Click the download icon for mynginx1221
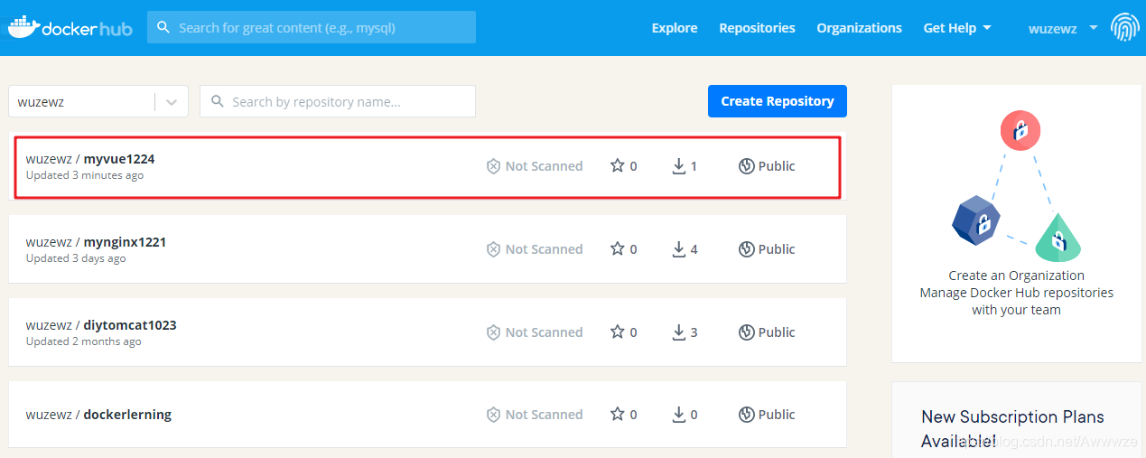Viewport: 1146px width, 458px height. [x=679, y=249]
